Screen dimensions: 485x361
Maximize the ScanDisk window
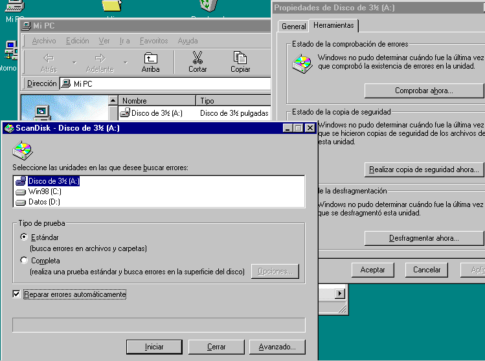coord(299,128)
